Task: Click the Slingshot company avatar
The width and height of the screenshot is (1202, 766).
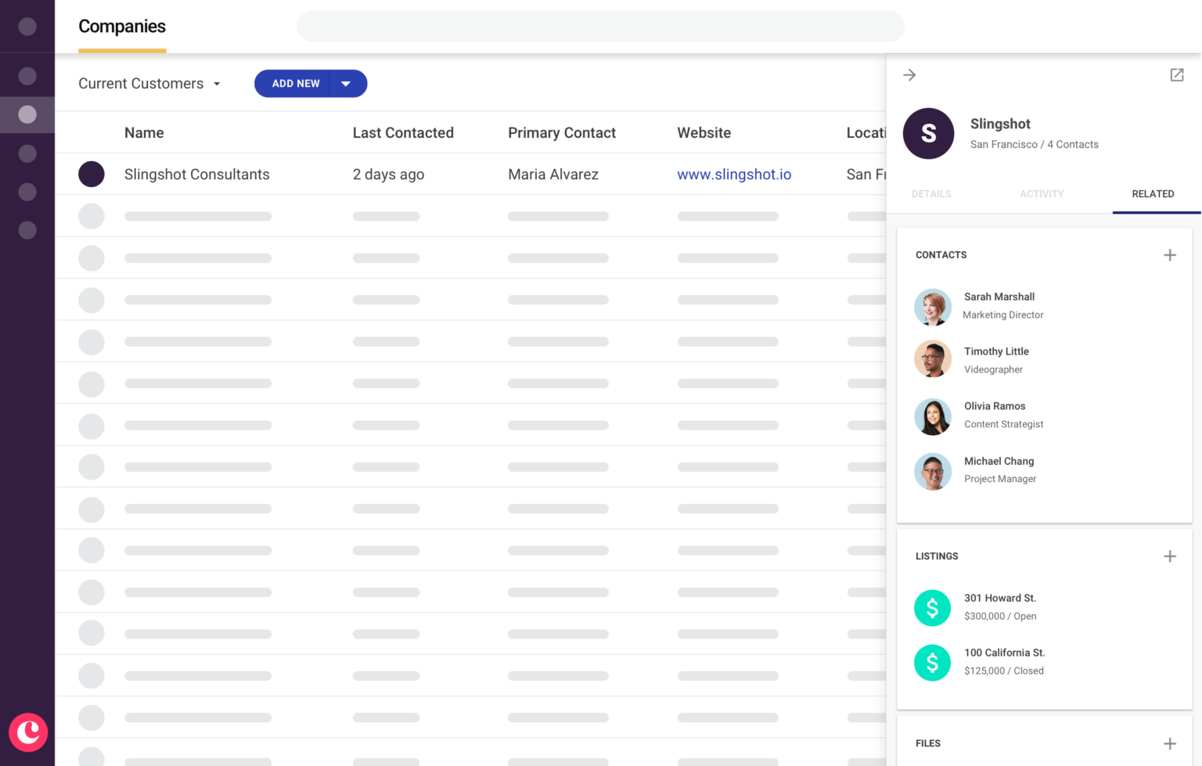Action: [x=929, y=133]
